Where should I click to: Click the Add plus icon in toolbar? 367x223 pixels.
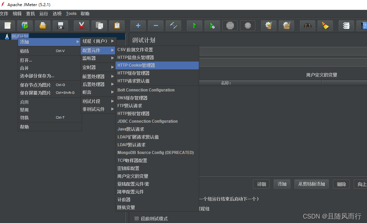[x=138, y=25]
